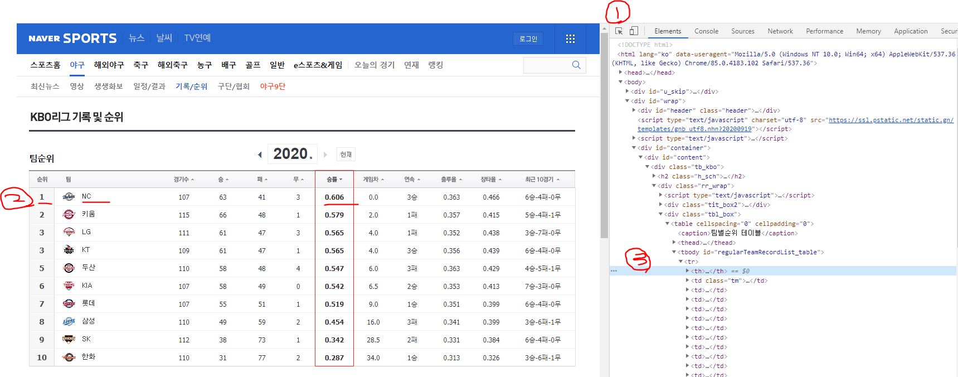958x377 pixels.
Task: Click the 한화 team logo
Action: coord(69,357)
